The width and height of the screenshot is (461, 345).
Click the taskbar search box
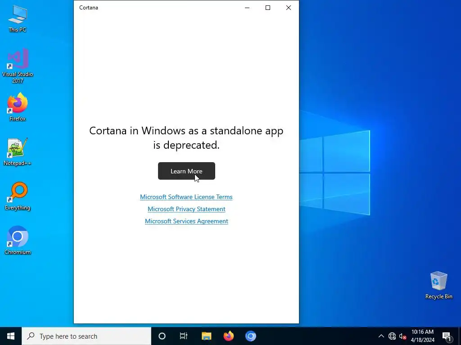point(86,336)
